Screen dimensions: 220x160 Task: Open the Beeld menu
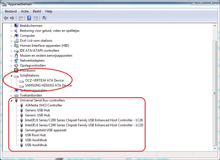click(37, 11)
